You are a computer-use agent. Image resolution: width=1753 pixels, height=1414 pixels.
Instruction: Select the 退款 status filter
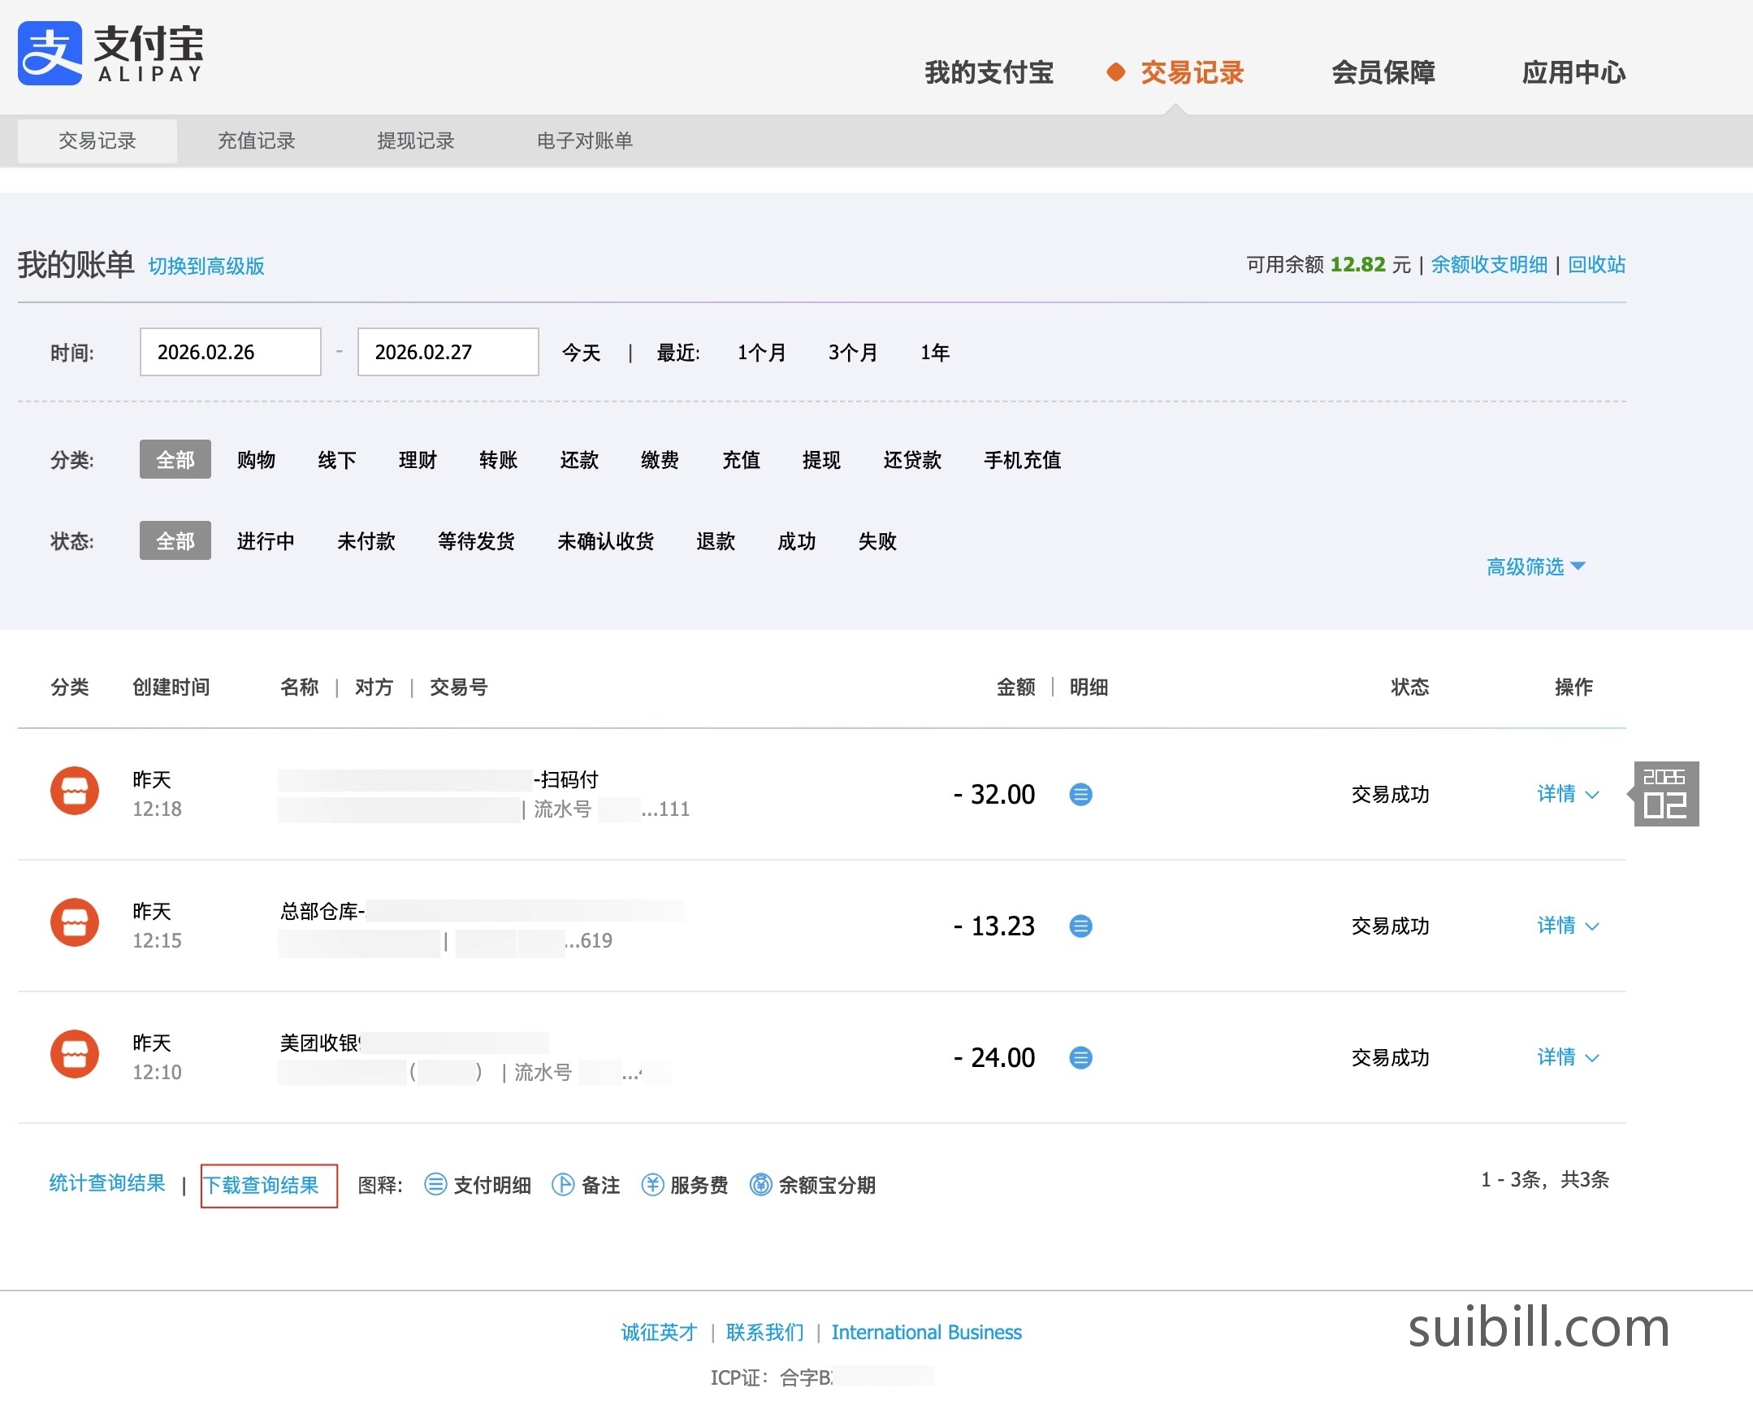pyautogui.click(x=716, y=542)
